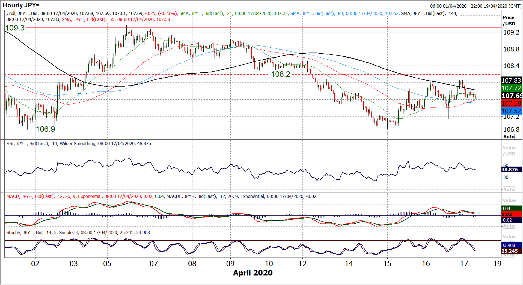Click date label 02 on time axis
This screenshot has width=523, height=285.
35,263
